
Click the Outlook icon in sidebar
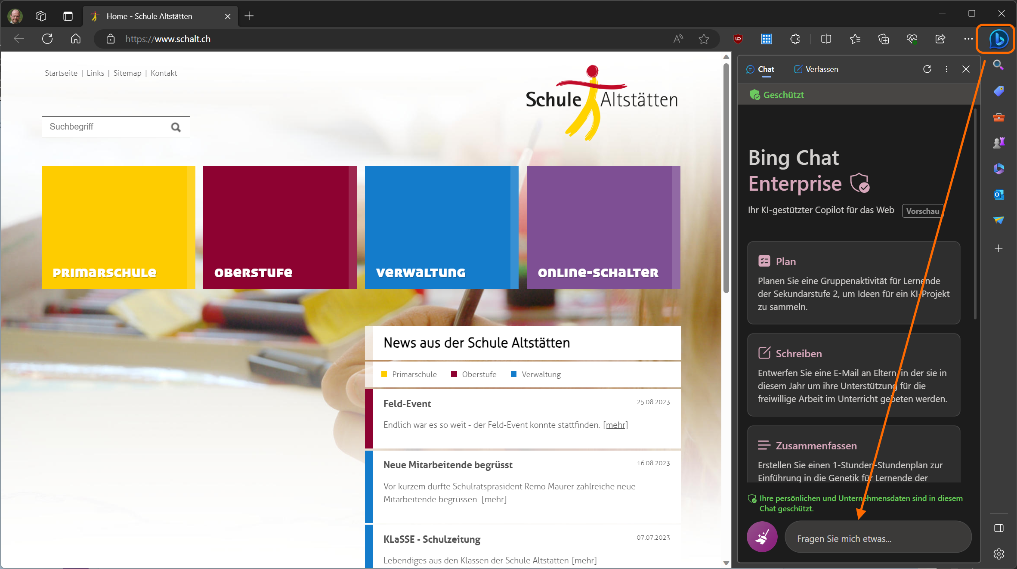click(x=998, y=195)
